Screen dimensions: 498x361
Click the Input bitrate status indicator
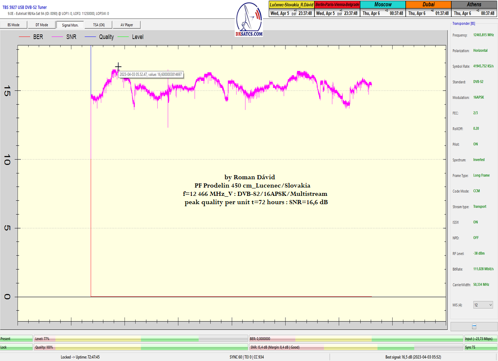pos(481,339)
